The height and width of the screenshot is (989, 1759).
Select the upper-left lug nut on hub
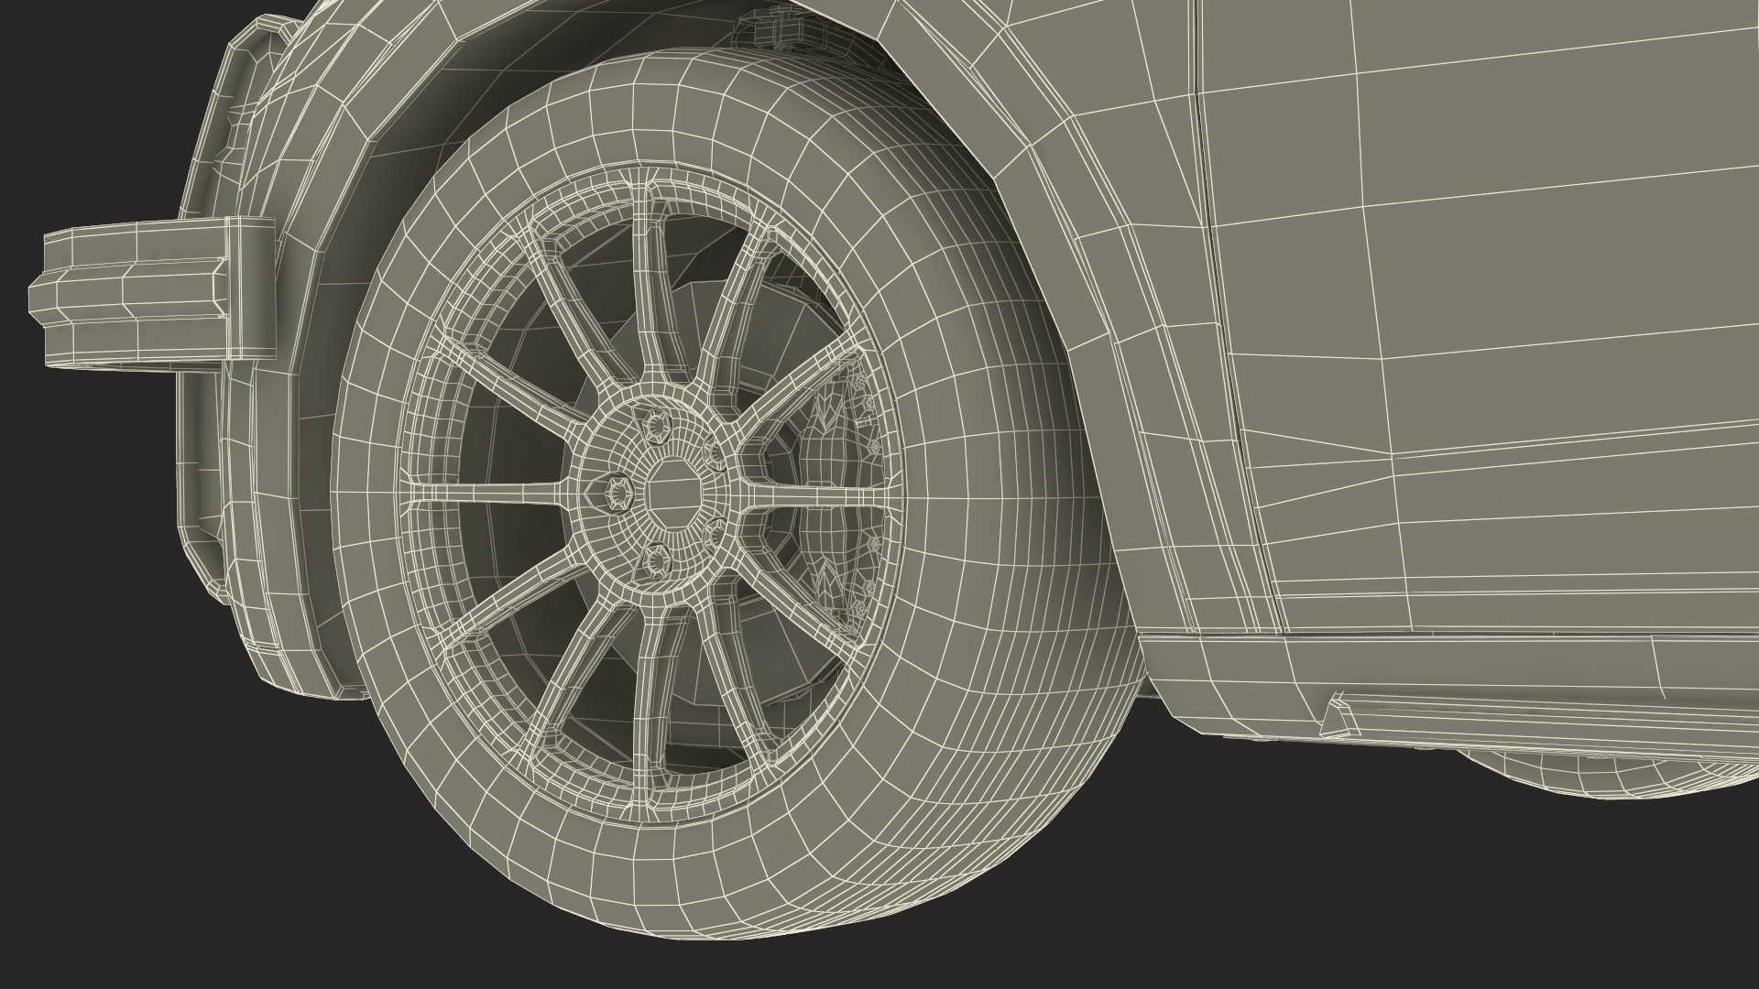(x=658, y=428)
